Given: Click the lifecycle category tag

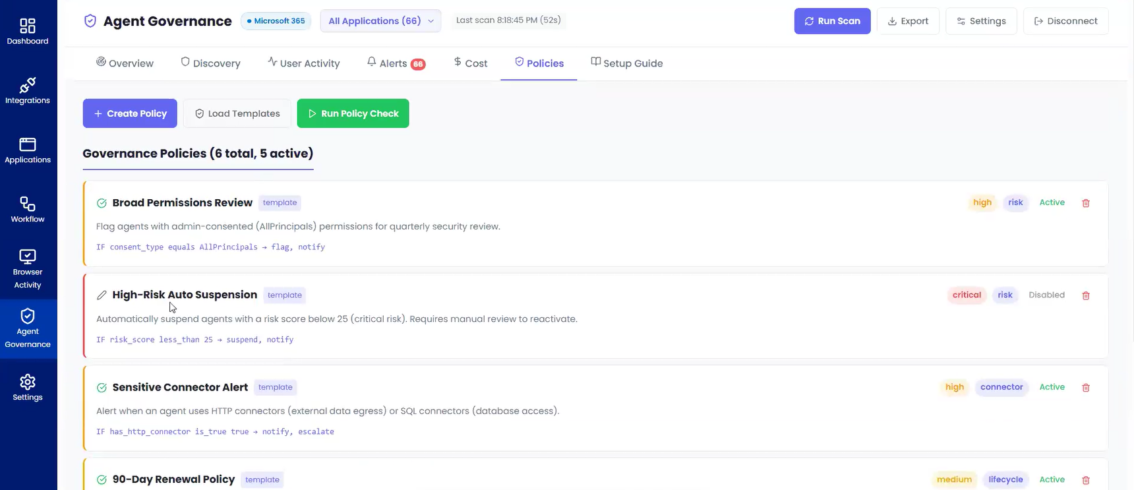Looking at the screenshot, I should [x=1005, y=479].
